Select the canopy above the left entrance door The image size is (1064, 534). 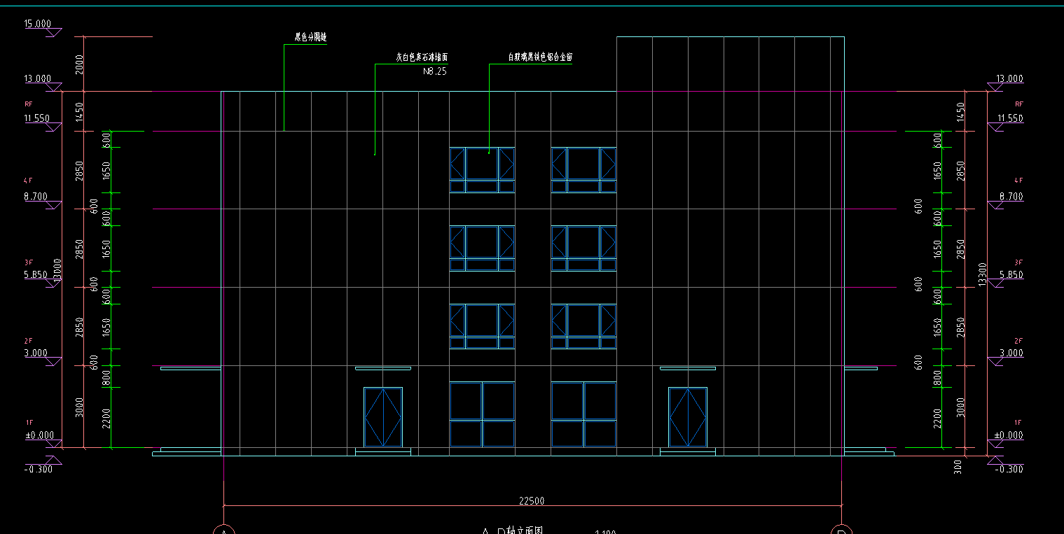[x=383, y=368]
